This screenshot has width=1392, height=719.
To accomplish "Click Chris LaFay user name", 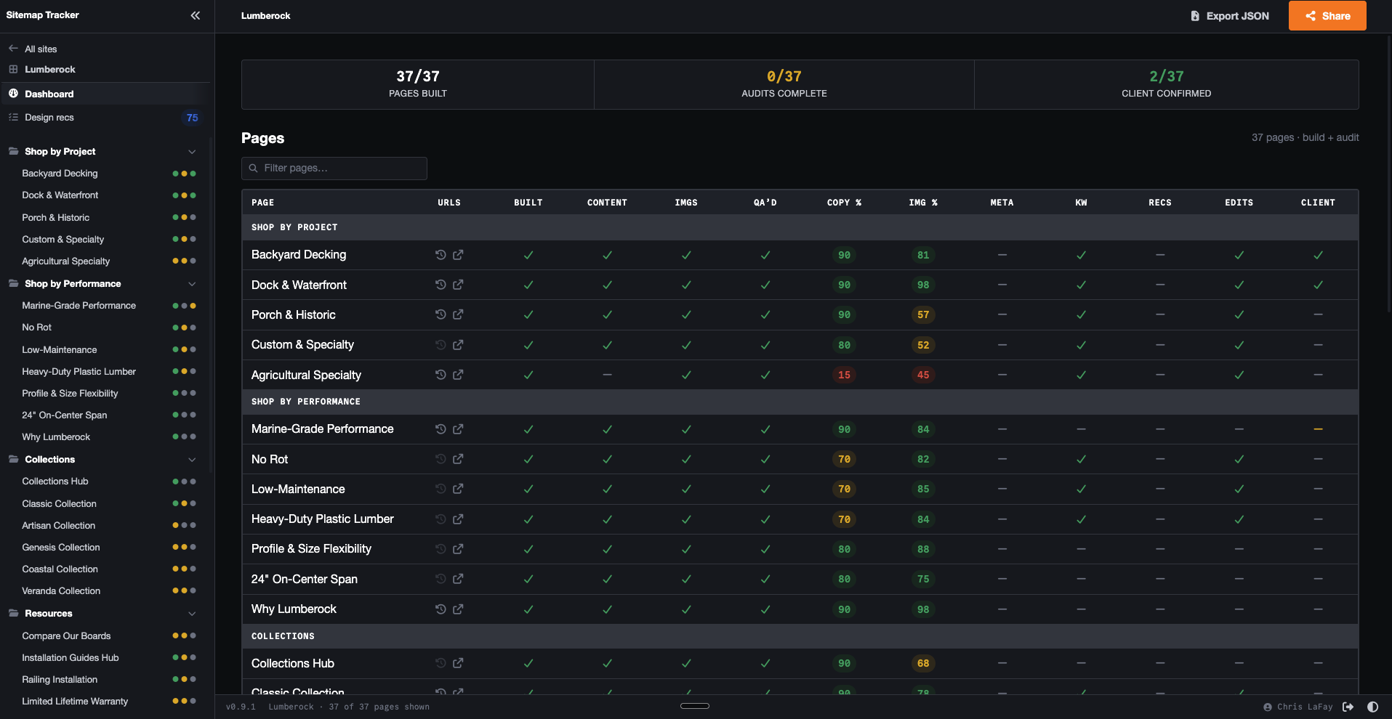I will (x=1305, y=707).
